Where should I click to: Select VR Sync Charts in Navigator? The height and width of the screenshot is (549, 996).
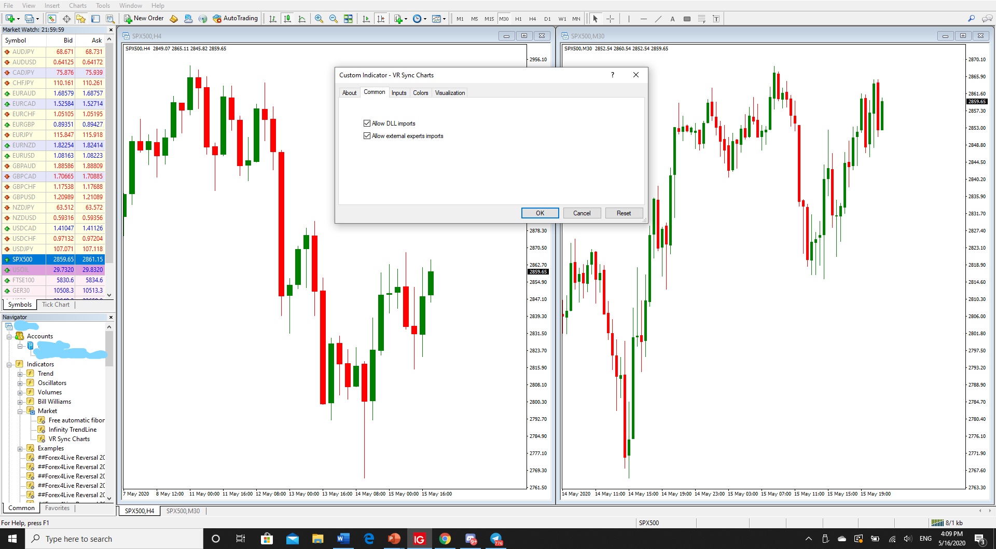tap(69, 439)
